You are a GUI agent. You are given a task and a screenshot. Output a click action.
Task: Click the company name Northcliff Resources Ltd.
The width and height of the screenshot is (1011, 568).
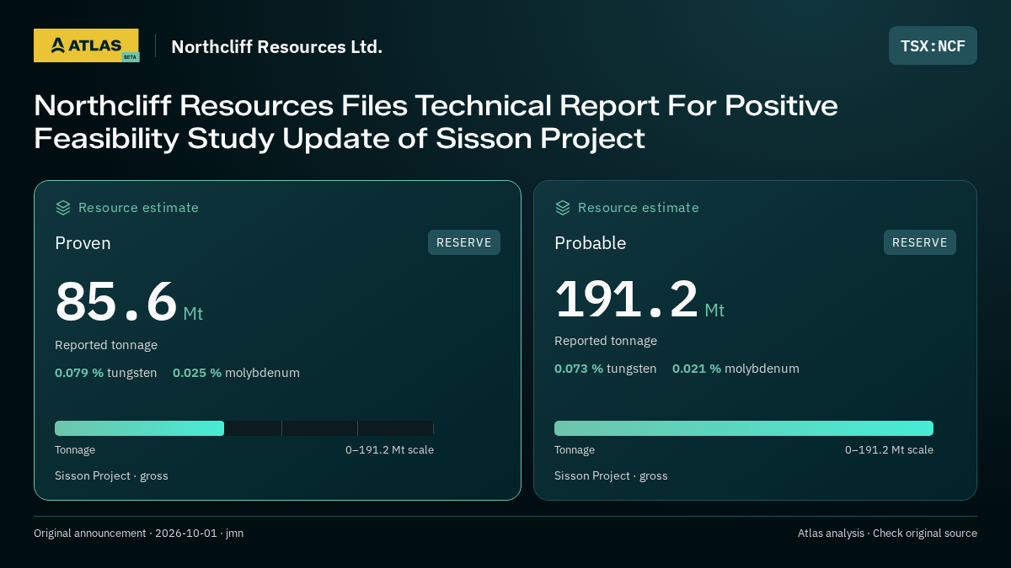tap(277, 46)
